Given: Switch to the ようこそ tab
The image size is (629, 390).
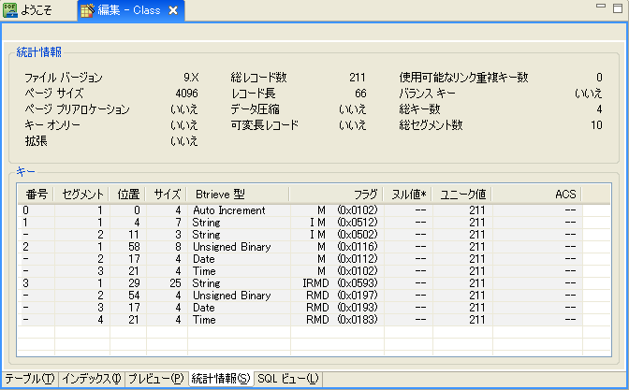Looking at the screenshot, I should coord(36,11).
